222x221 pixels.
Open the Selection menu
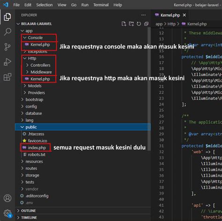coord(44,5)
